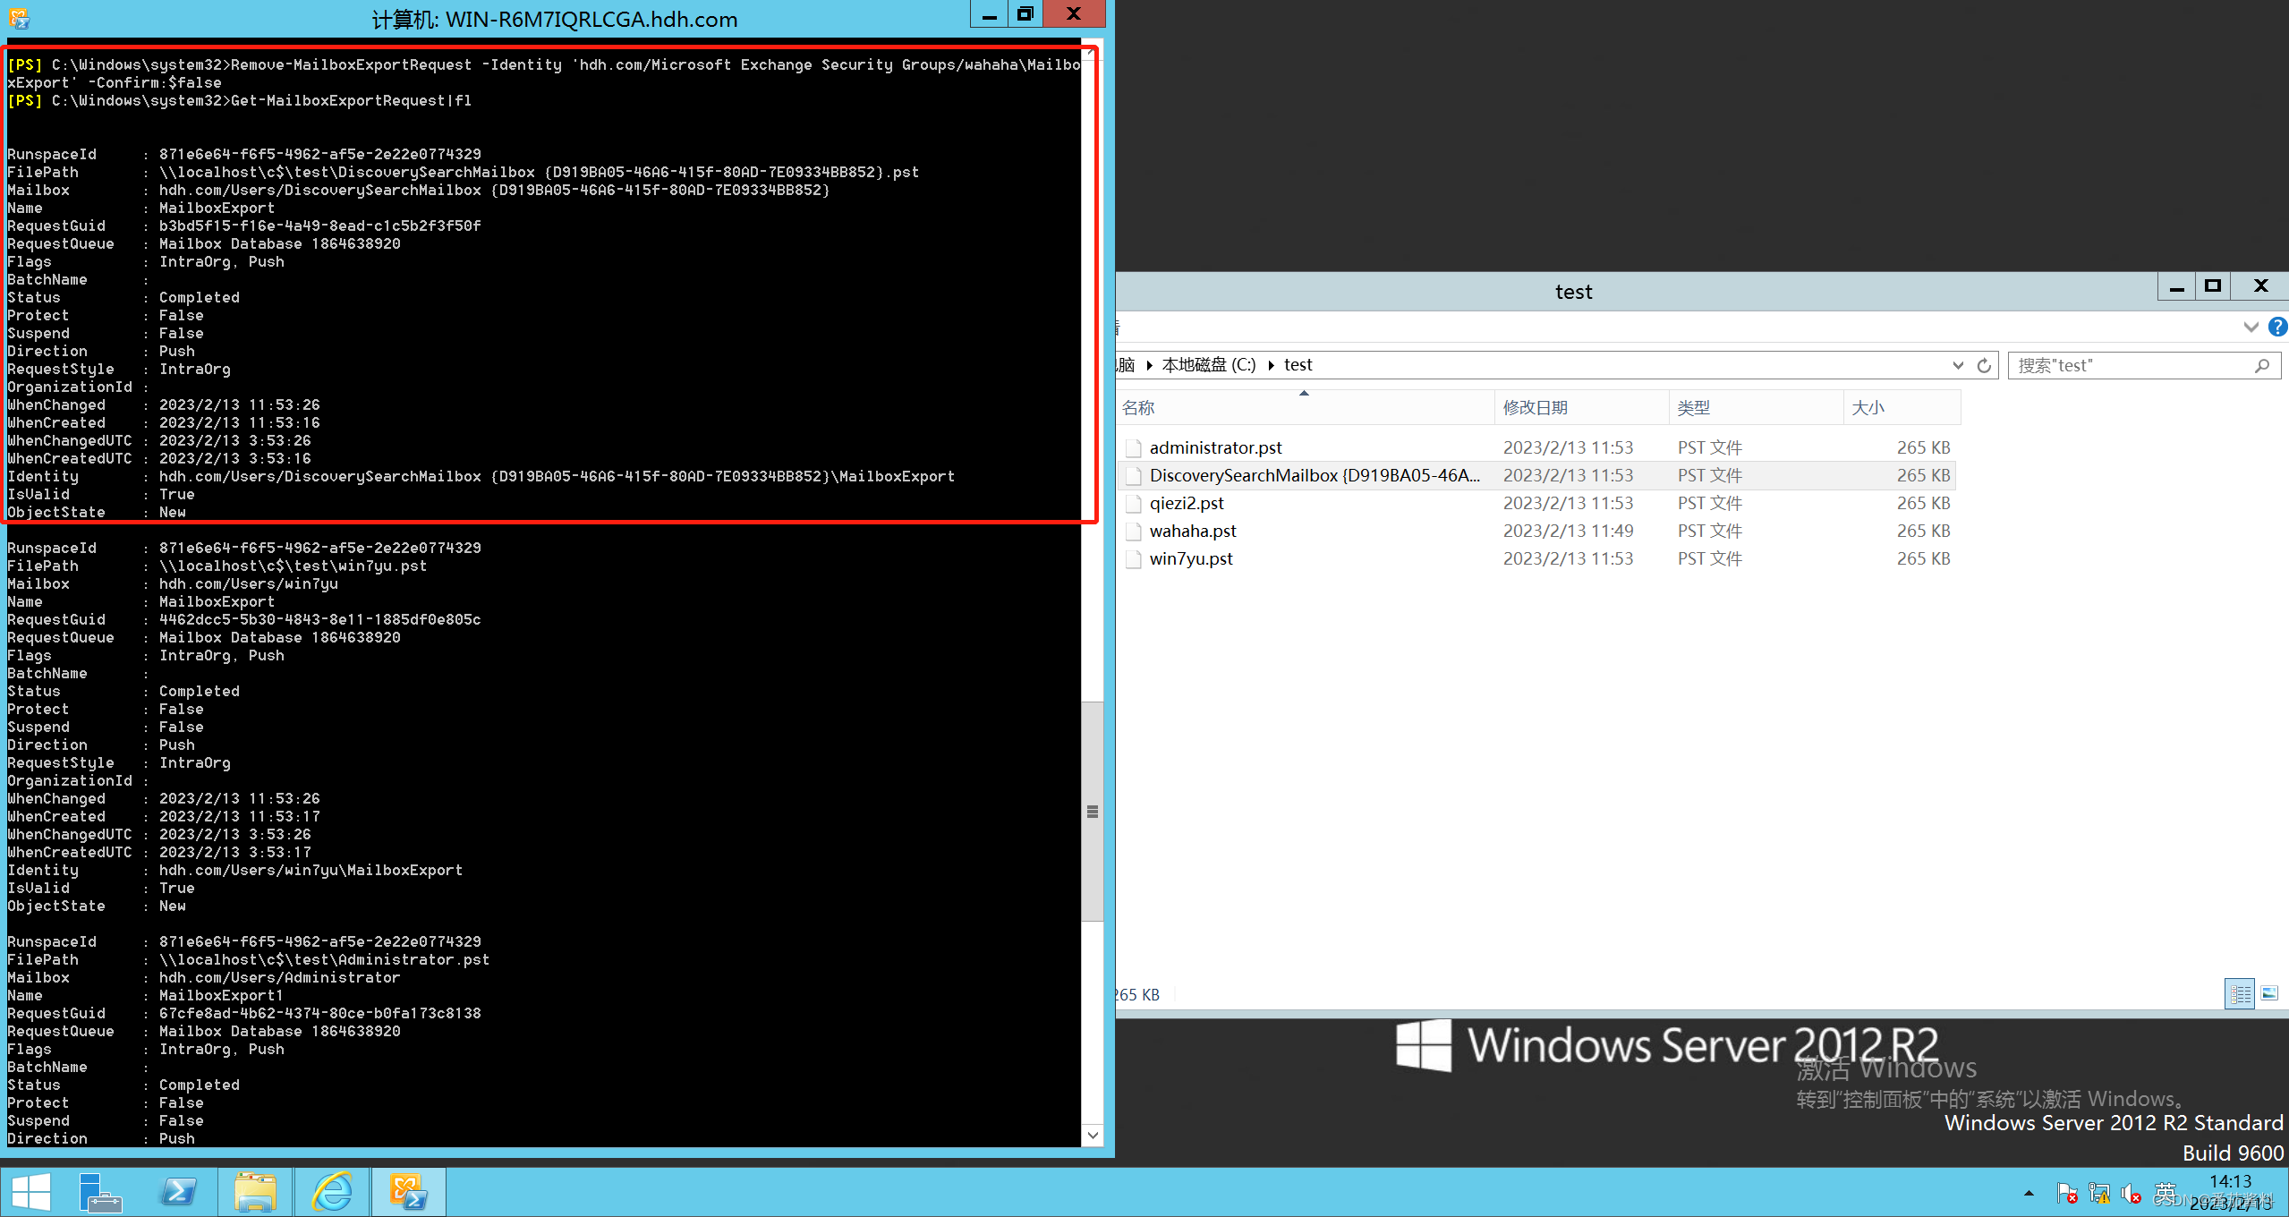The width and height of the screenshot is (2289, 1217).
Task: Expand the address bar history dropdown
Action: click(1958, 365)
